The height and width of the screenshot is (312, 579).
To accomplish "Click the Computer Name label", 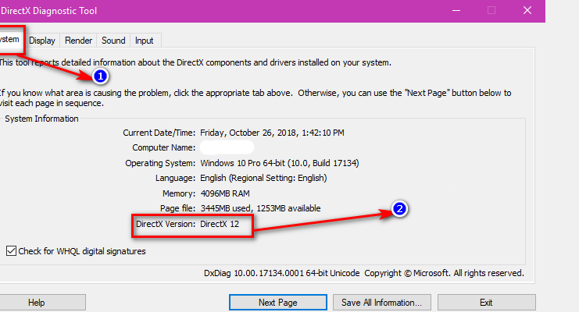I will [x=164, y=147].
